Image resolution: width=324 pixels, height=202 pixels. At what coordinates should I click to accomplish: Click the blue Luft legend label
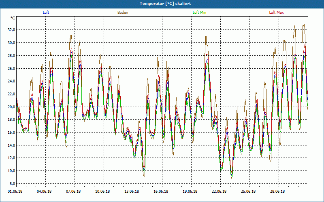click(46, 13)
